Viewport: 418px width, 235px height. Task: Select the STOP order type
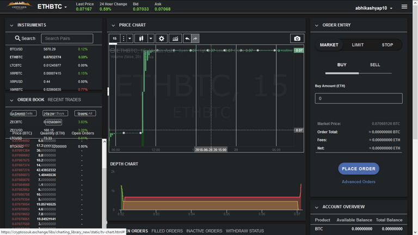388,45
